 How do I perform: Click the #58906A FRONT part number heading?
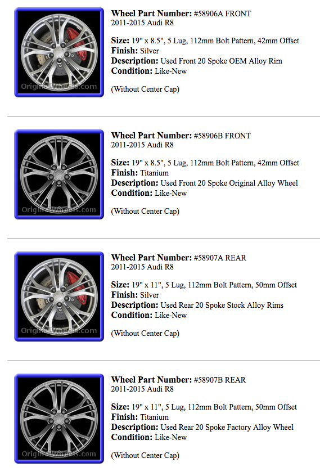pos(181,14)
